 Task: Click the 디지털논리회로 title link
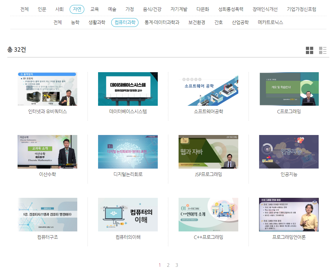coord(128,174)
